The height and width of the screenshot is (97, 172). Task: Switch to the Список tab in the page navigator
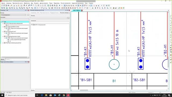[x=8, y=59]
